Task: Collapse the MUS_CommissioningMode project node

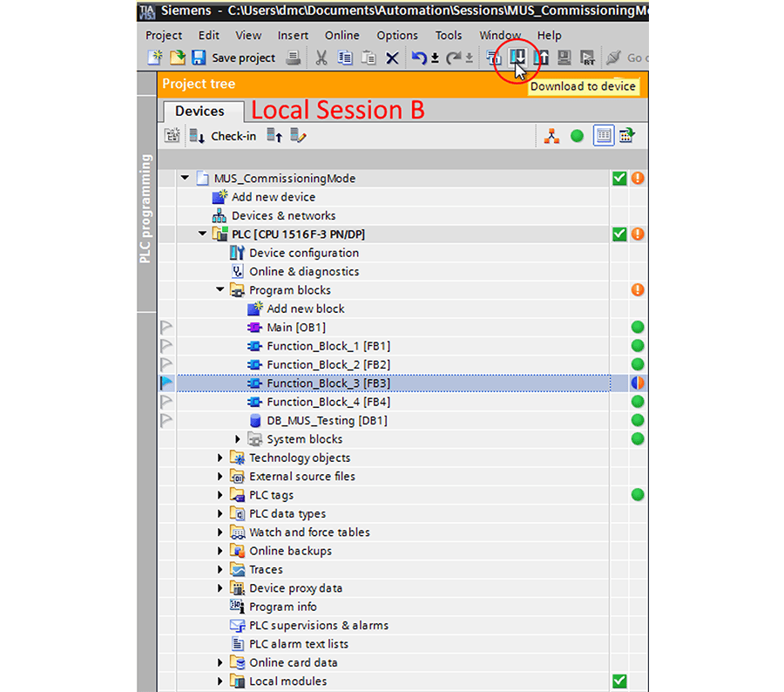Action: click(x=185, y=178)
